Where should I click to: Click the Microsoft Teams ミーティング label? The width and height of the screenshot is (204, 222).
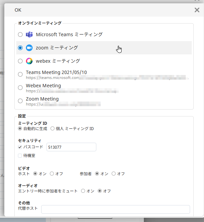(69, 35)
